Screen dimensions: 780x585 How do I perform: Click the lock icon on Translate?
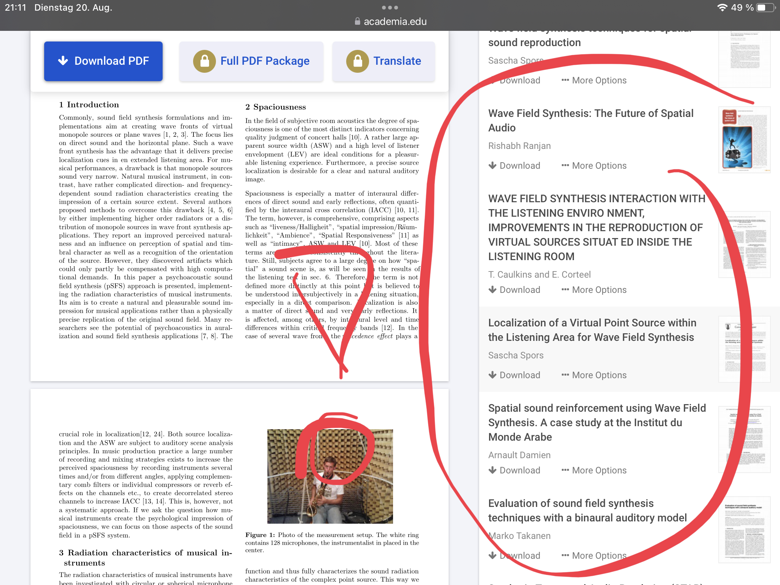[357, 61]
